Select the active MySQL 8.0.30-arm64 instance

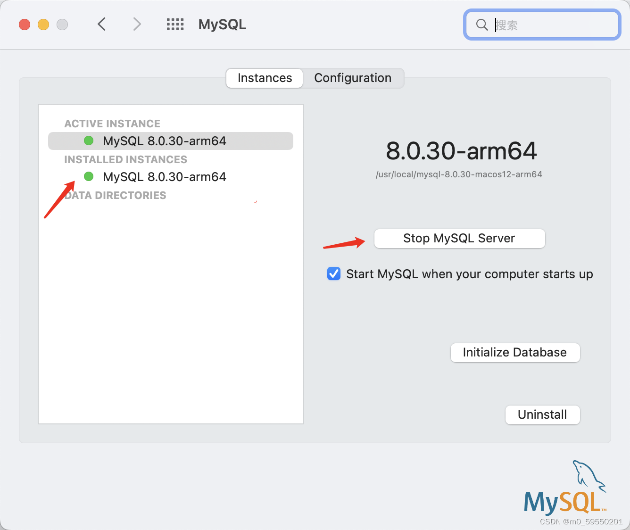point(164,140)
